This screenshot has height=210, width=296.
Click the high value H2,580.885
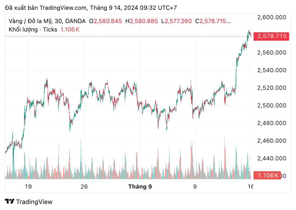pyautogui.click(x=142, y=21)
